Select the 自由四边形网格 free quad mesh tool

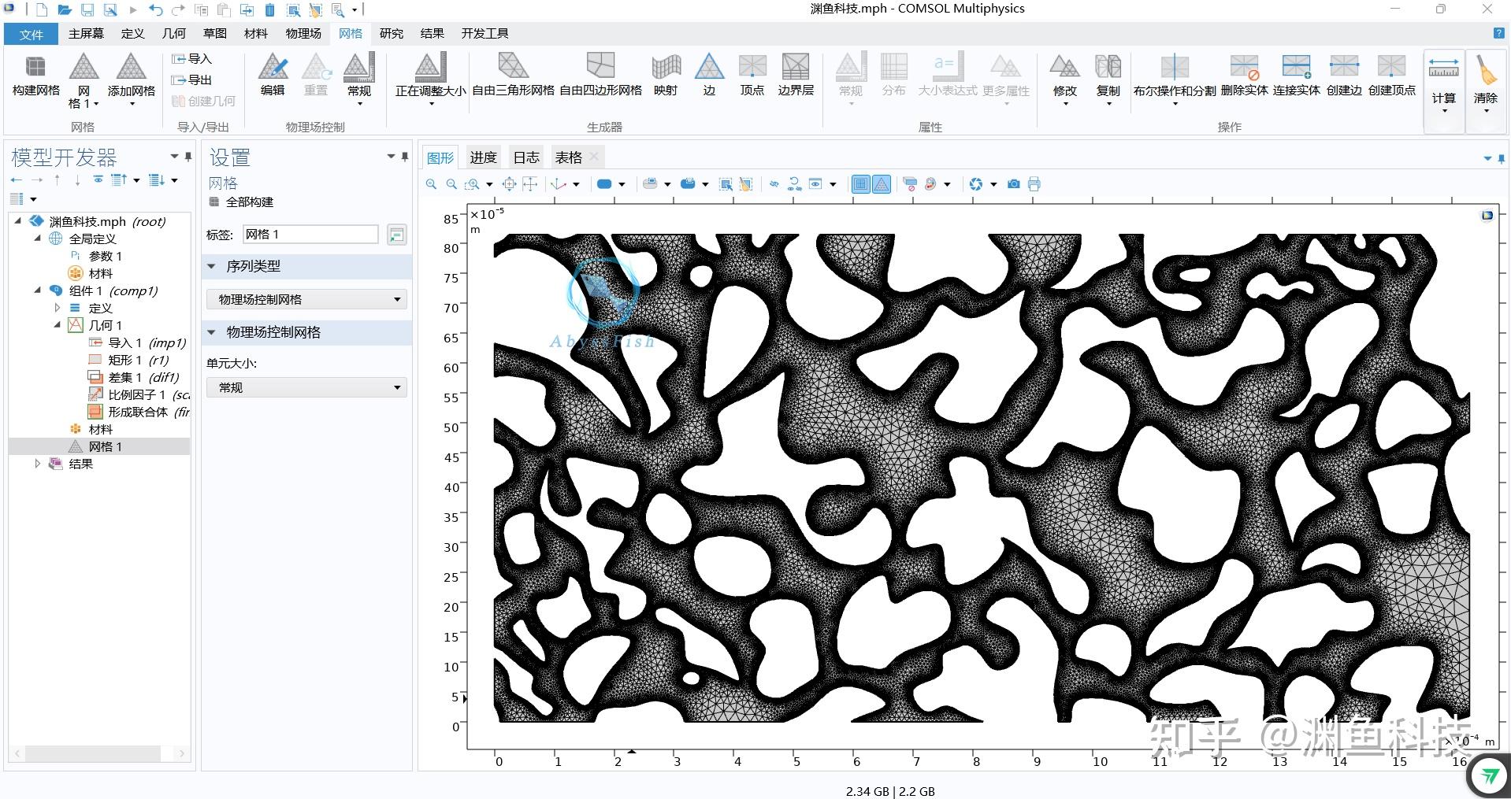(x=600, y=76)
